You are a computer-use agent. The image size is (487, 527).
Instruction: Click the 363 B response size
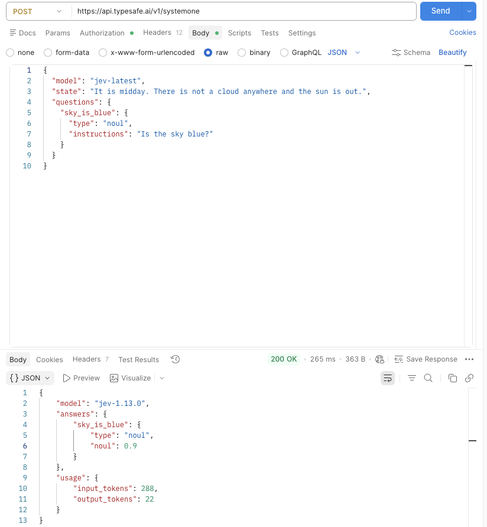point(355,359)
